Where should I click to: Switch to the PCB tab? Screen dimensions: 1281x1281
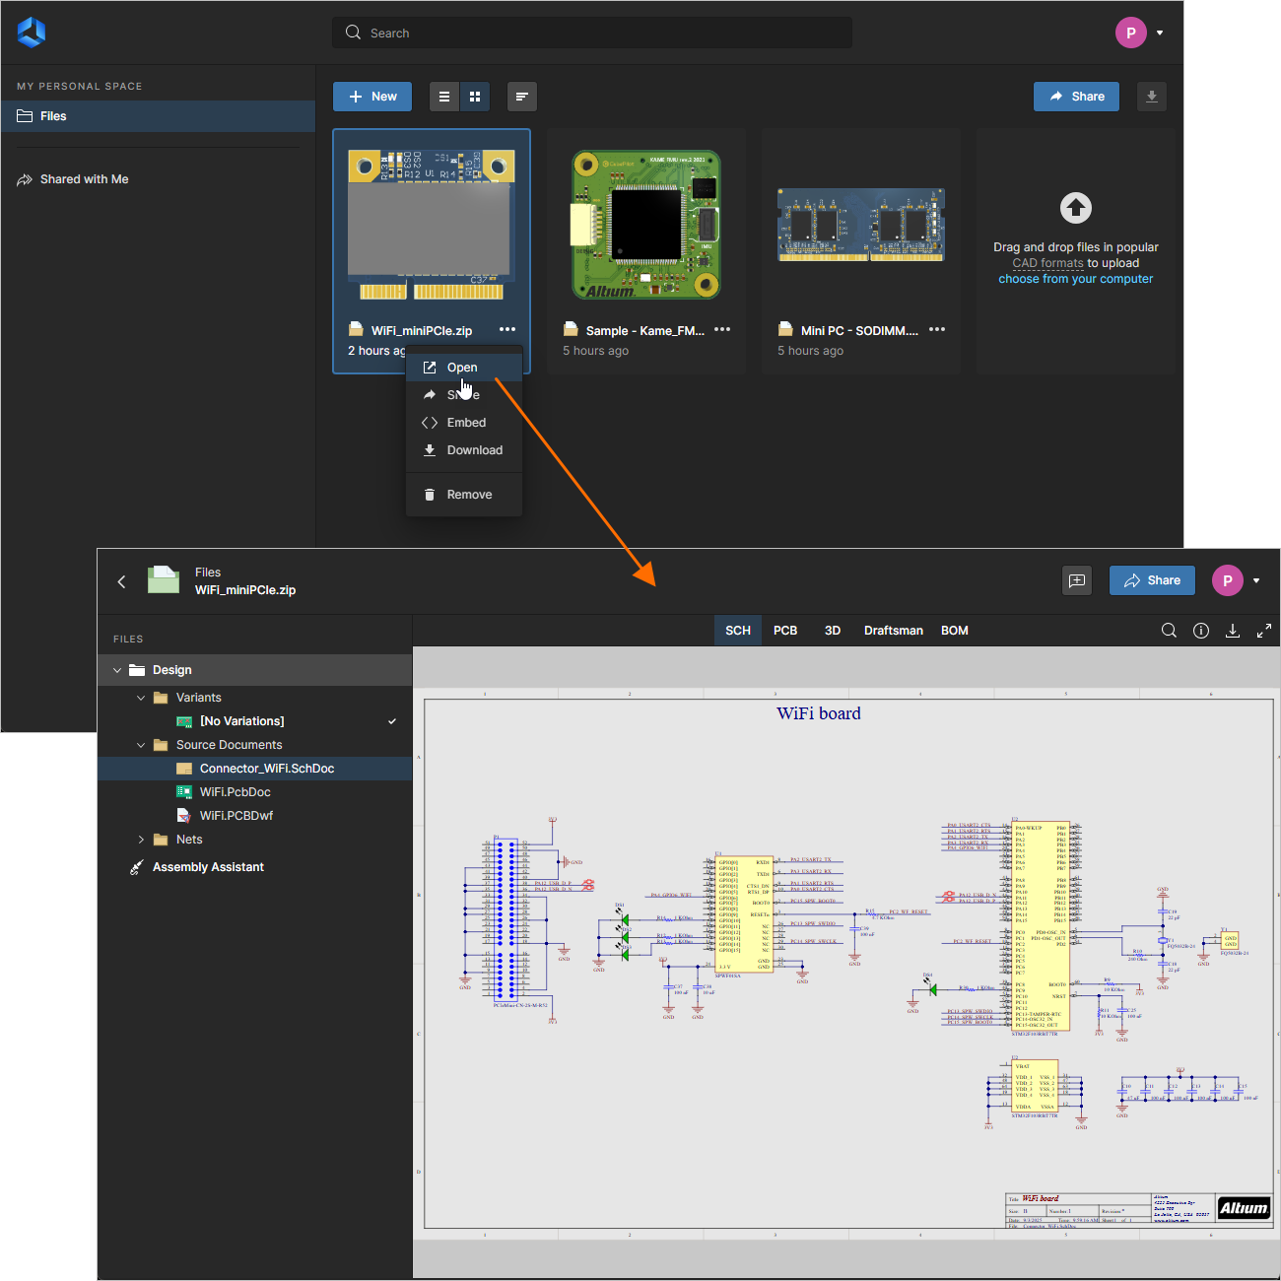(x=785, y=631)
